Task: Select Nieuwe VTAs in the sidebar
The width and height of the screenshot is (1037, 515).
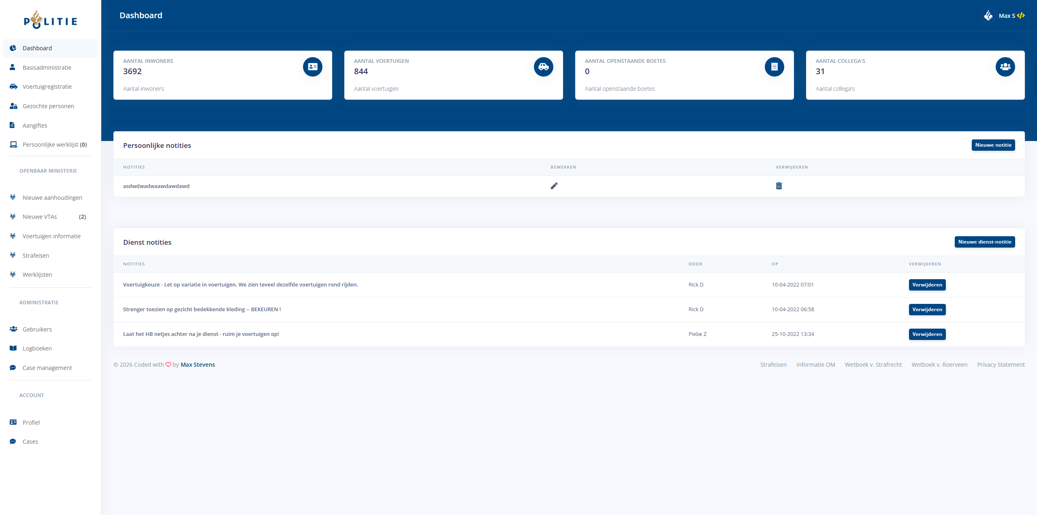Action: (x=40, y=217)
